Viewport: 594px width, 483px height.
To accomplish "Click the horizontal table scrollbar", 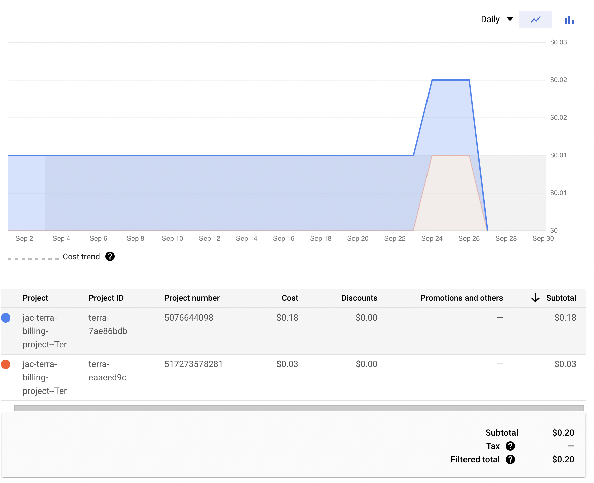I will click(x=299, y=408).
